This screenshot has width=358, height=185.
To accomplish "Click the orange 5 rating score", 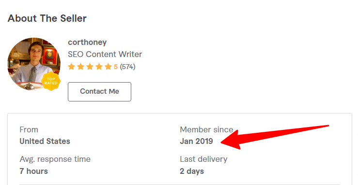I will pyautogui.click(x=116, y=67).
